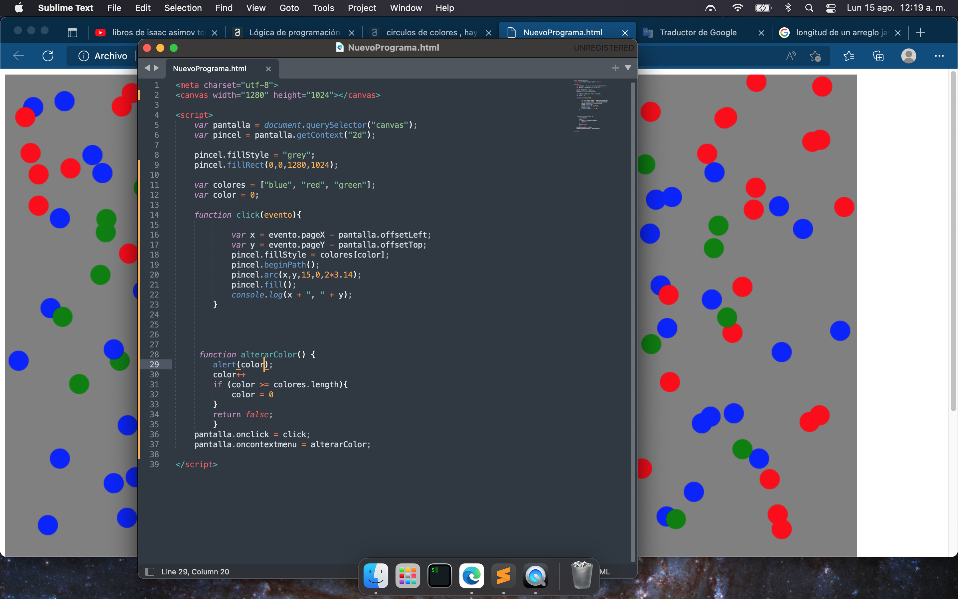Activate Read Aloud in Edge
This screenshot has height=599, width=958.
[791, 56]
